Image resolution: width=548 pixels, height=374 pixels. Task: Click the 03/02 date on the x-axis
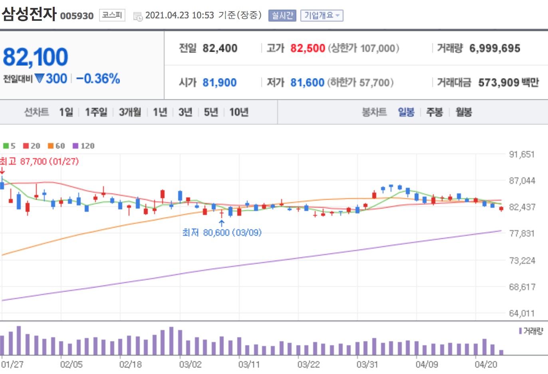[190, 364]
